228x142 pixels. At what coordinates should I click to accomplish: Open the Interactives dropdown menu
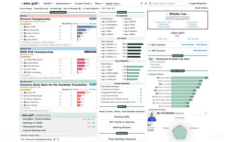click(64, 3)
